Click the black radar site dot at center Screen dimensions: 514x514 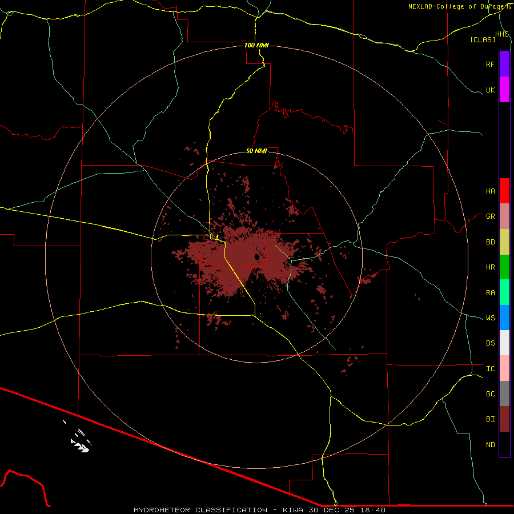[257, 257]
